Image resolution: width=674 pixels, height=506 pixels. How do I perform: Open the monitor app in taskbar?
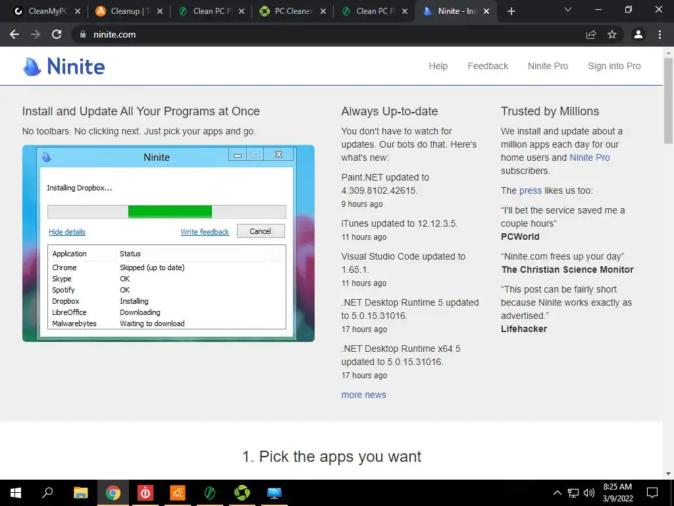coord(274,493)
